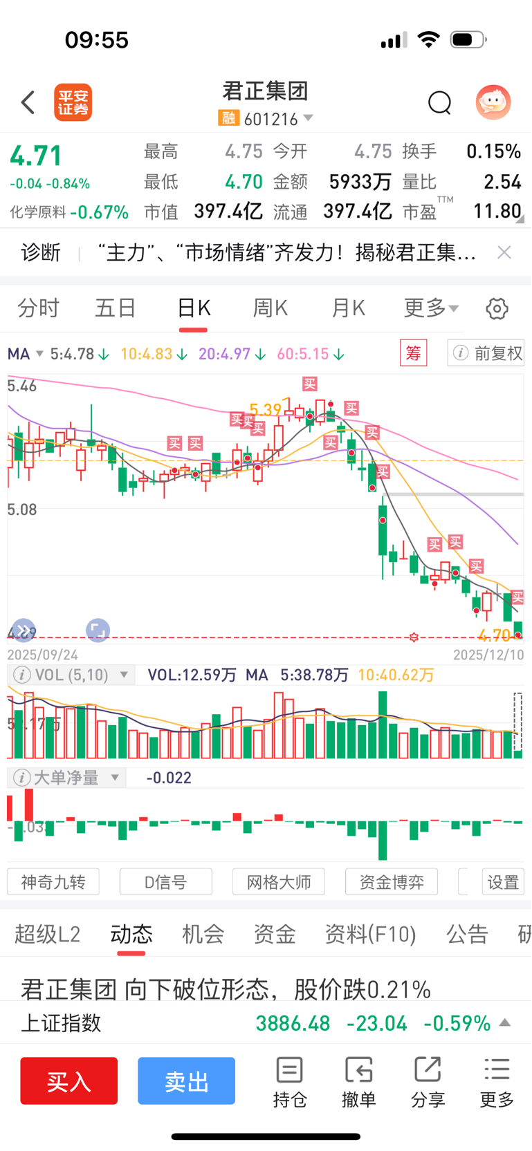Open the VOL indicator info icon
This screenshot has width=532, height=1151.
22,675
